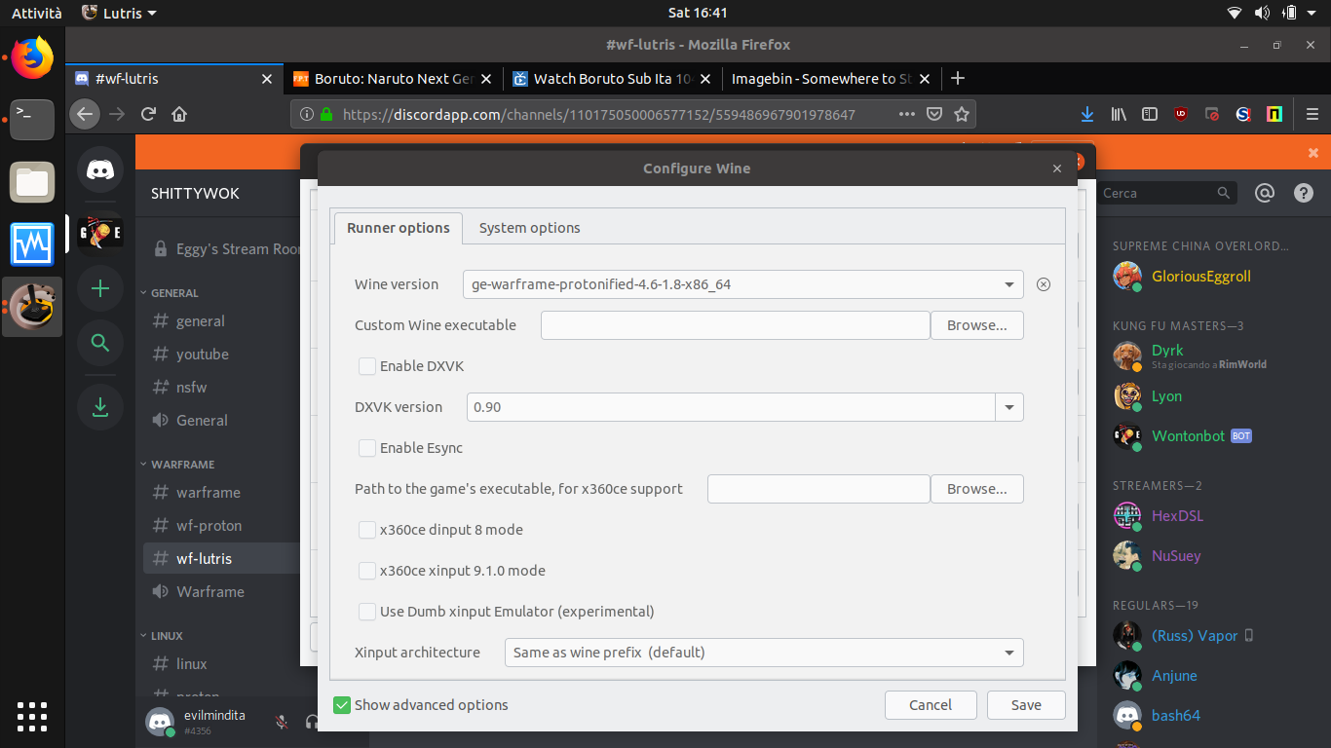
Task: Click Custom Wine executable text field
Action: [736, 325]
